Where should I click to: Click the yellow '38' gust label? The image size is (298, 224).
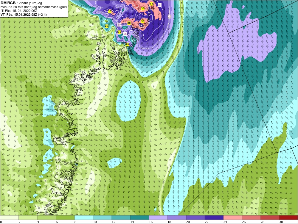tap(129, 23)
